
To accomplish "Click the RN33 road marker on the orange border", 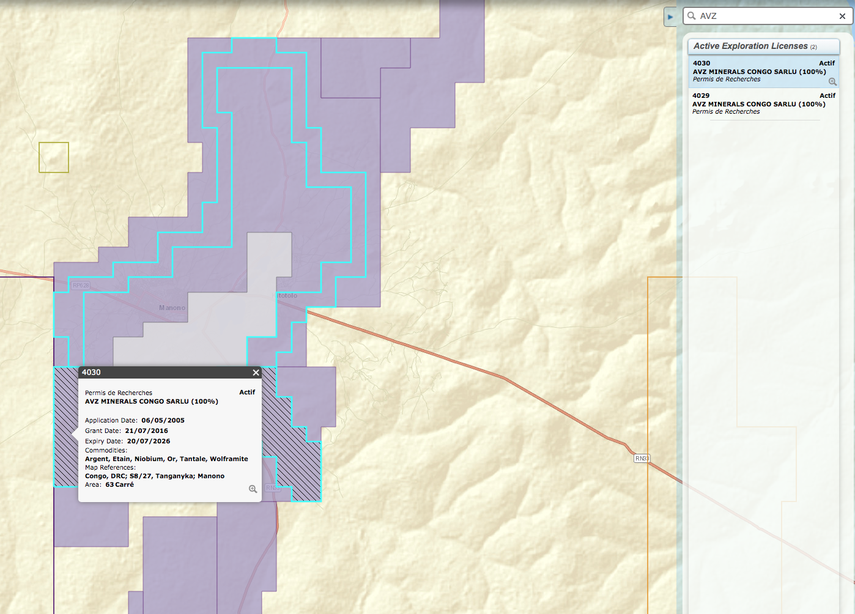I will [x=642, y=458].
